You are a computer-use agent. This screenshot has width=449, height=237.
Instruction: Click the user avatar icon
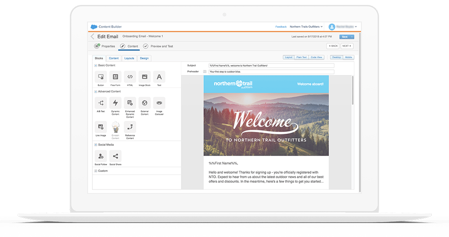332,26
